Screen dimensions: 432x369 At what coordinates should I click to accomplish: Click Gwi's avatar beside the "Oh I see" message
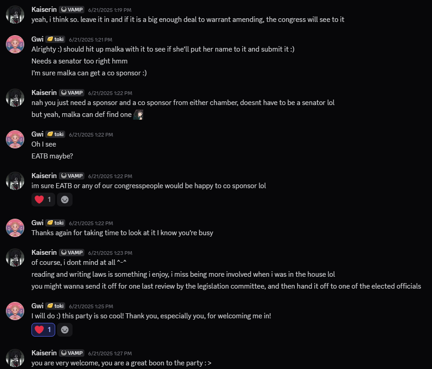pyautogui.click(x=15, y=139)
